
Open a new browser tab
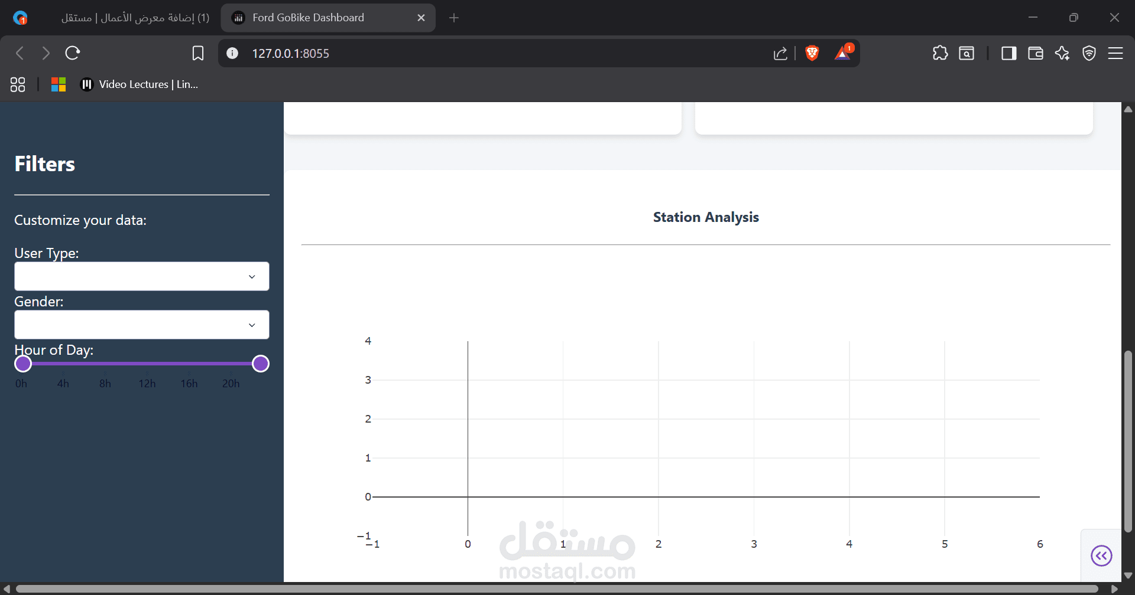453,18
